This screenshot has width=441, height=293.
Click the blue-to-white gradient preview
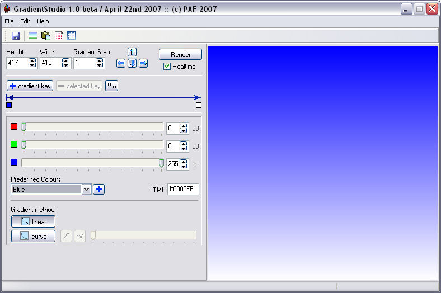[x=323, y=163]
